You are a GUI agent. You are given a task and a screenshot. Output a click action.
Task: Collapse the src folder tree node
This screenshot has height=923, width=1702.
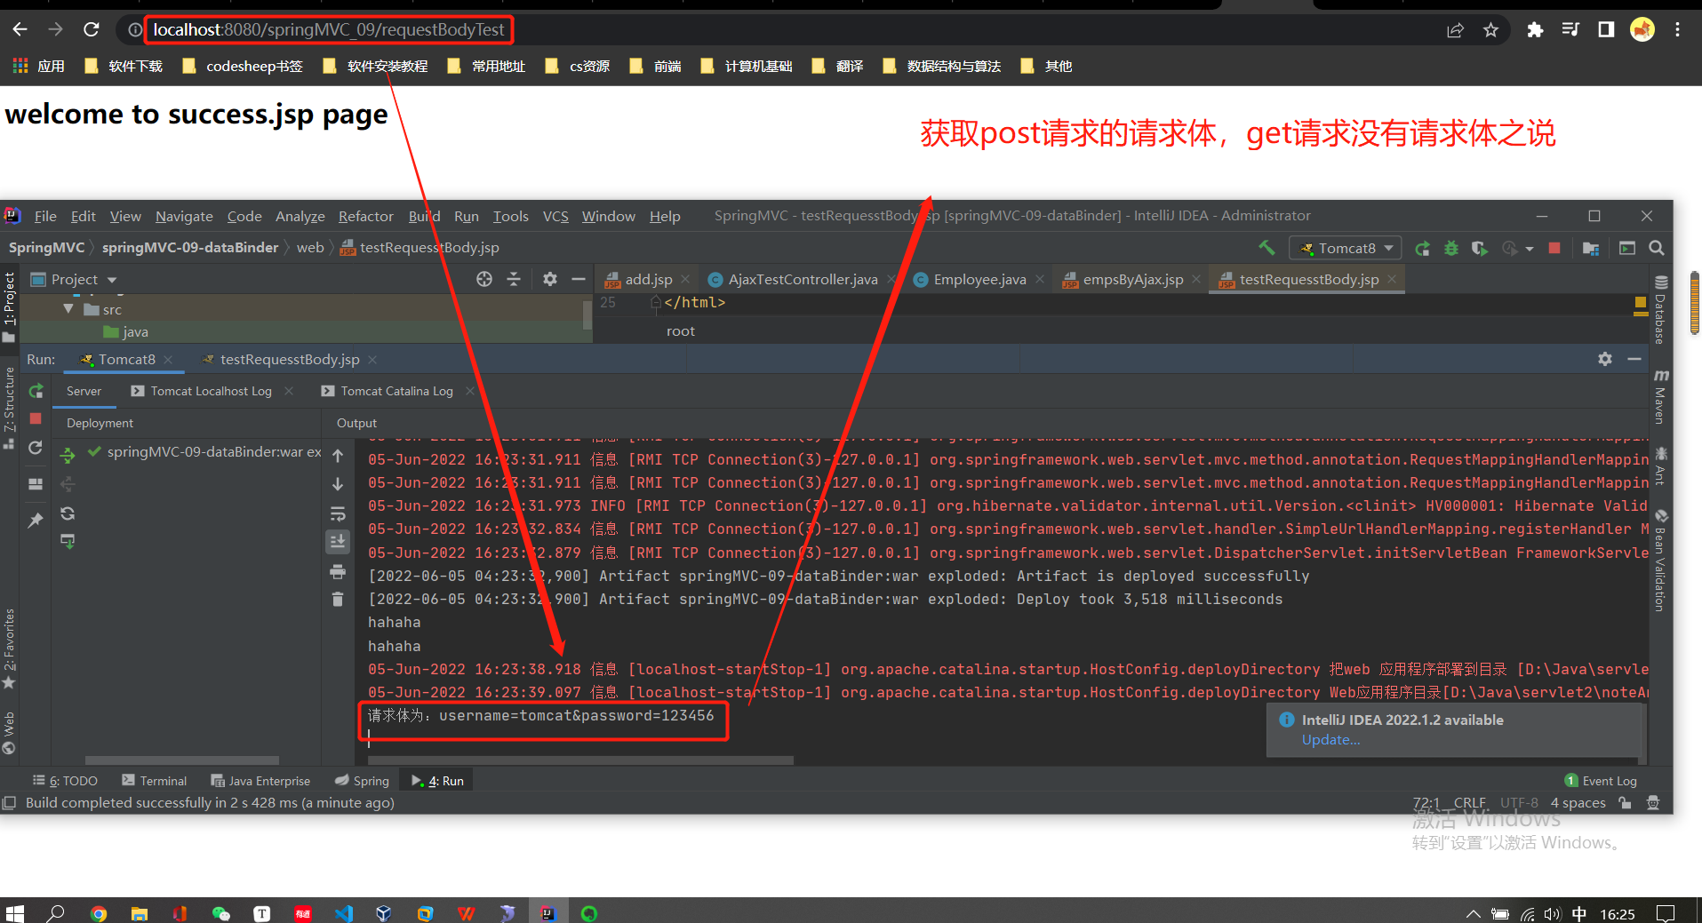(68, 309)
